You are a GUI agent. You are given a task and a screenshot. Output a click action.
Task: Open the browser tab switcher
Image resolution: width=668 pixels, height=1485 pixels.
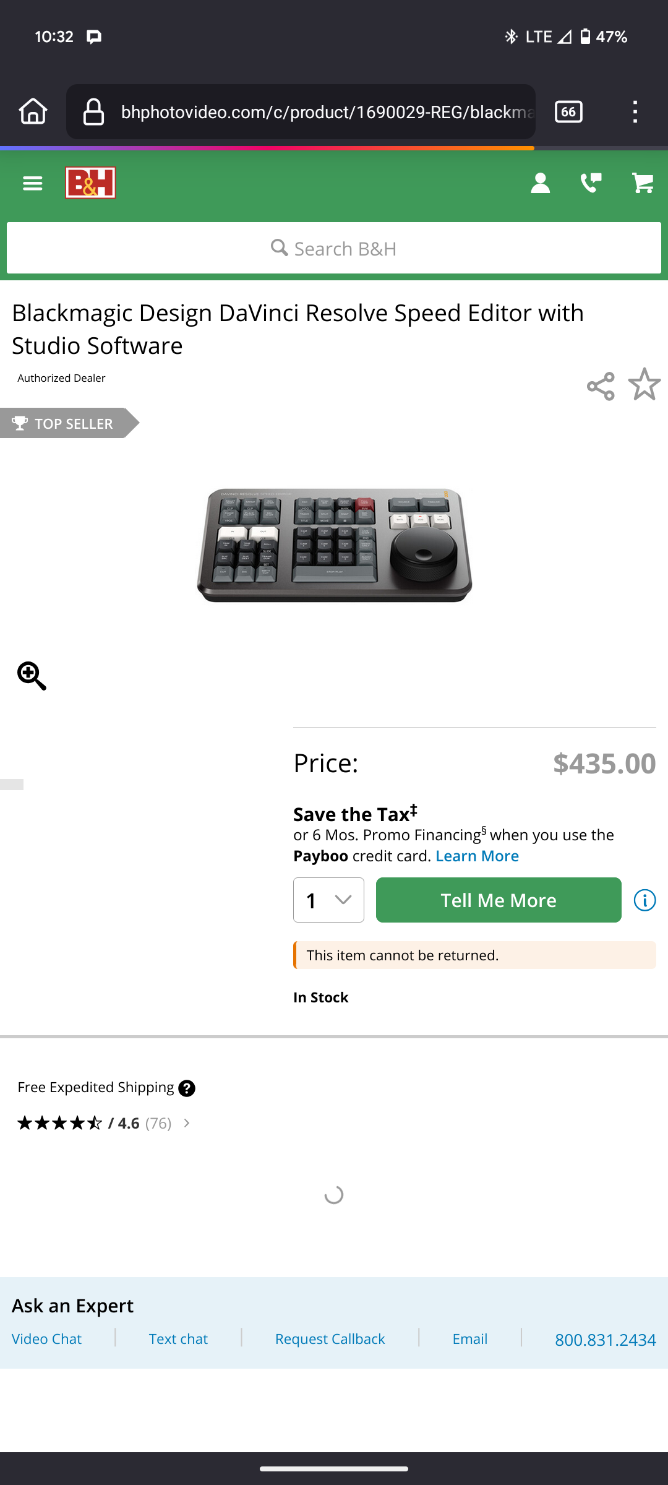pos(567,111)
